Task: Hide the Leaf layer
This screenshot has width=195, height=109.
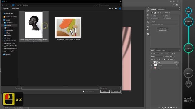Action: 152,63
